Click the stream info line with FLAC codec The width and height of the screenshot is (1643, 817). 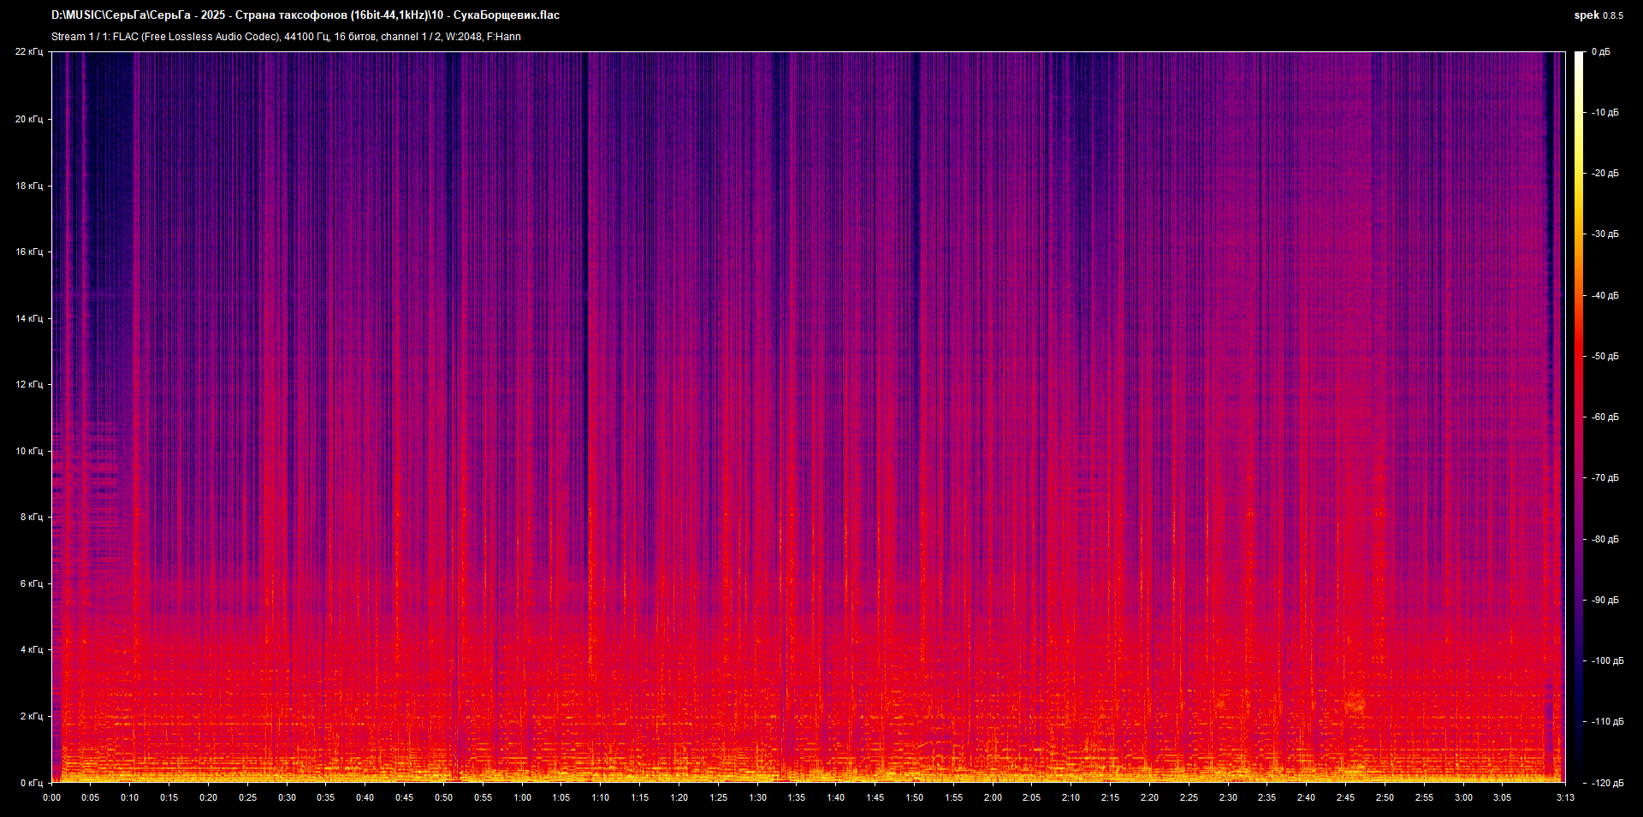tap(286, 37)
